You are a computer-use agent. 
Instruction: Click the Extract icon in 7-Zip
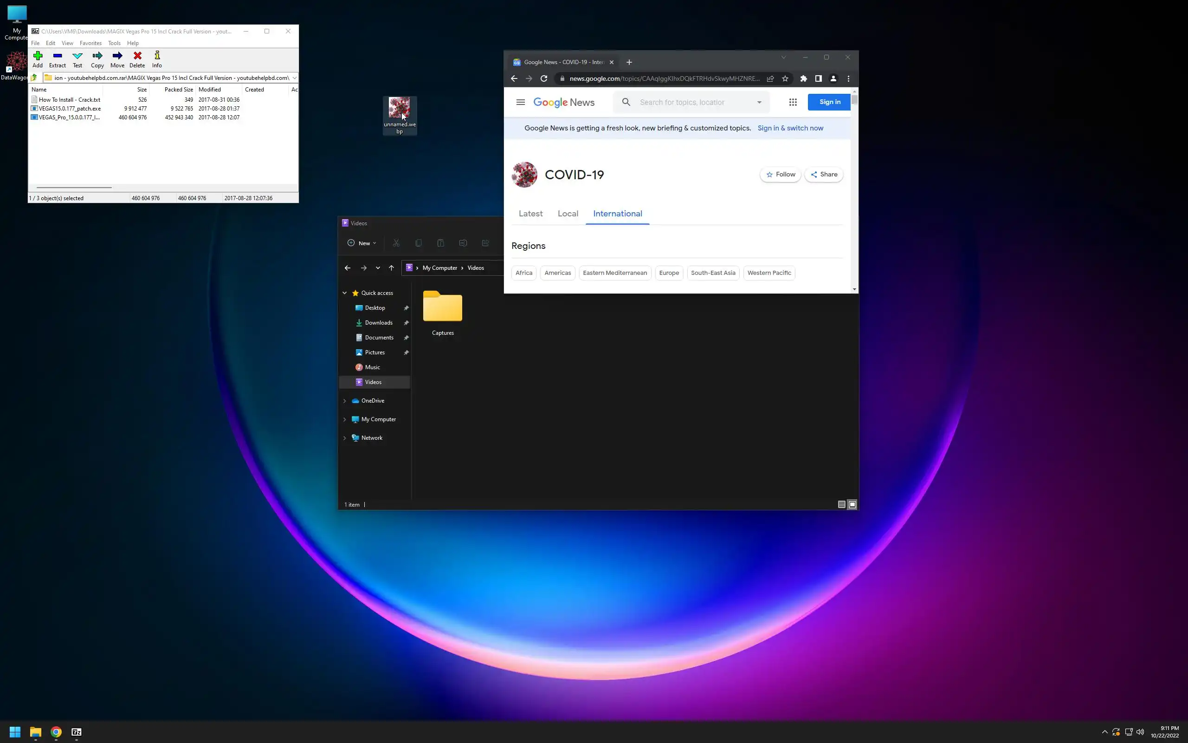click(58, 59)
